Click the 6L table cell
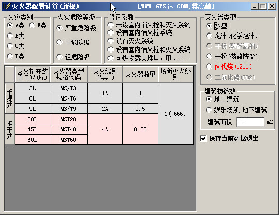 coord(32,98)
